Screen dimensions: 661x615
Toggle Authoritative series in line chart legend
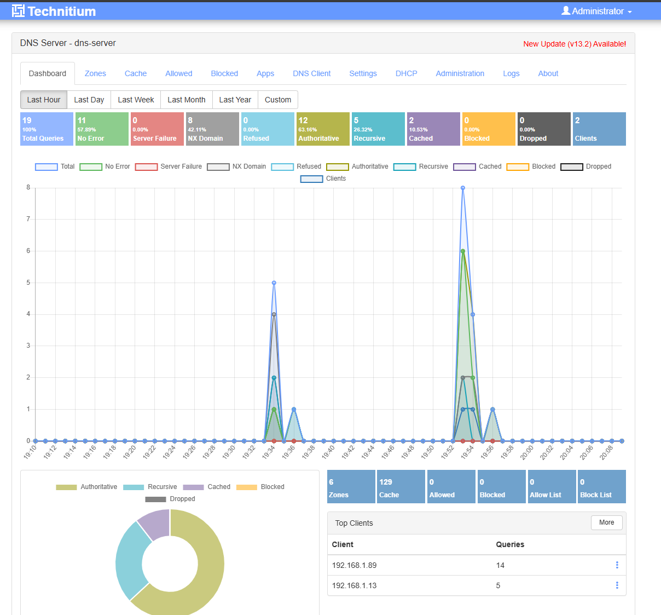[357, 166]
